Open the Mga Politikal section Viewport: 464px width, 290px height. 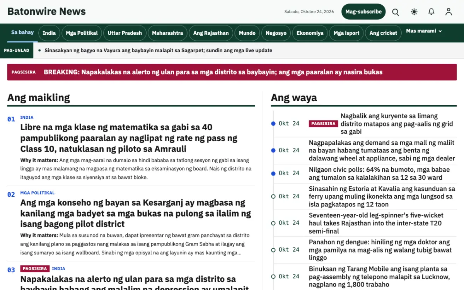tap(82, 33)
